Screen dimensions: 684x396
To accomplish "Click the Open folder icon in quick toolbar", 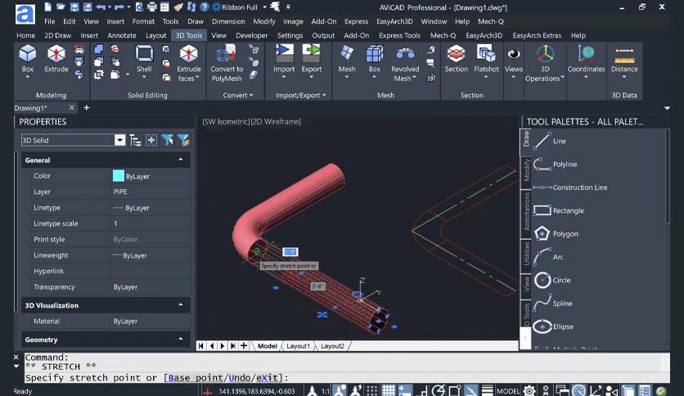I will coord(61,7).
